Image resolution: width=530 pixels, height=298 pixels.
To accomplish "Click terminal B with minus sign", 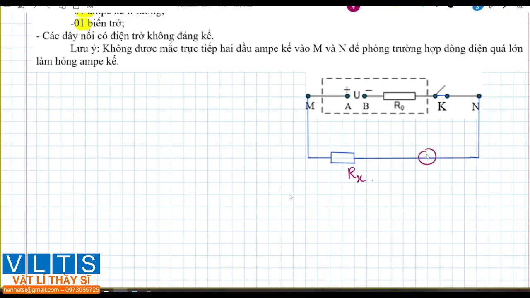I will pos(364,96).
